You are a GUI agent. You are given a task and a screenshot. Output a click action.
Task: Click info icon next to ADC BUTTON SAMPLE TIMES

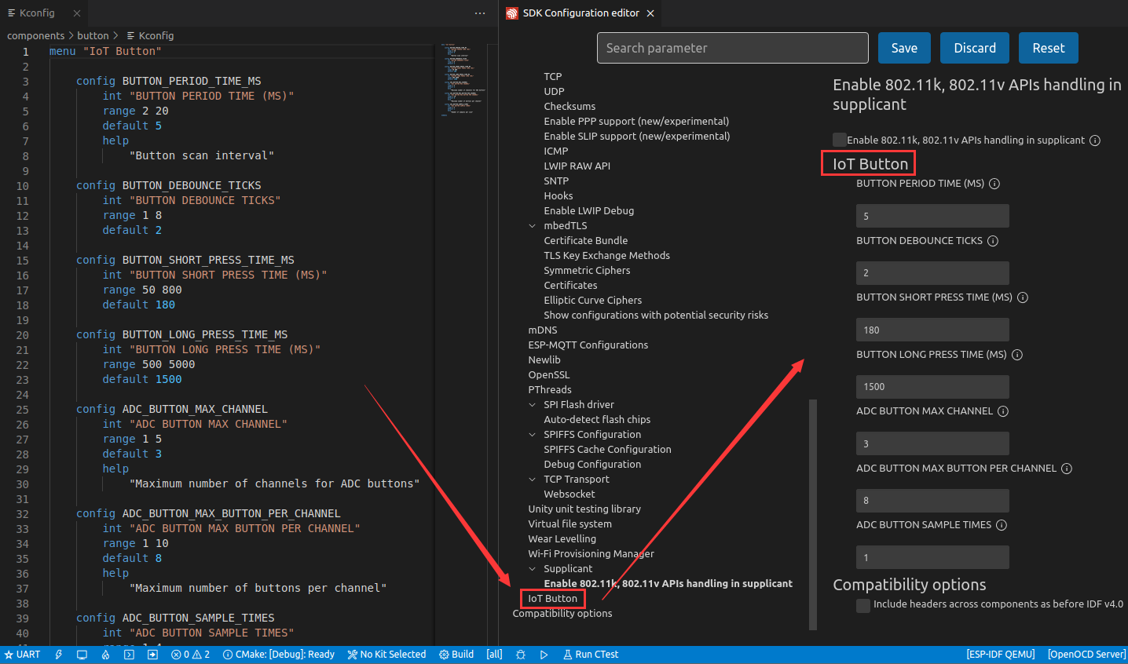1002,525
